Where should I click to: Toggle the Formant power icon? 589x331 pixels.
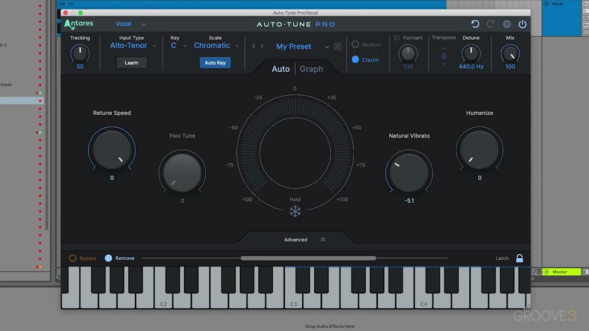tap(396, 38)
